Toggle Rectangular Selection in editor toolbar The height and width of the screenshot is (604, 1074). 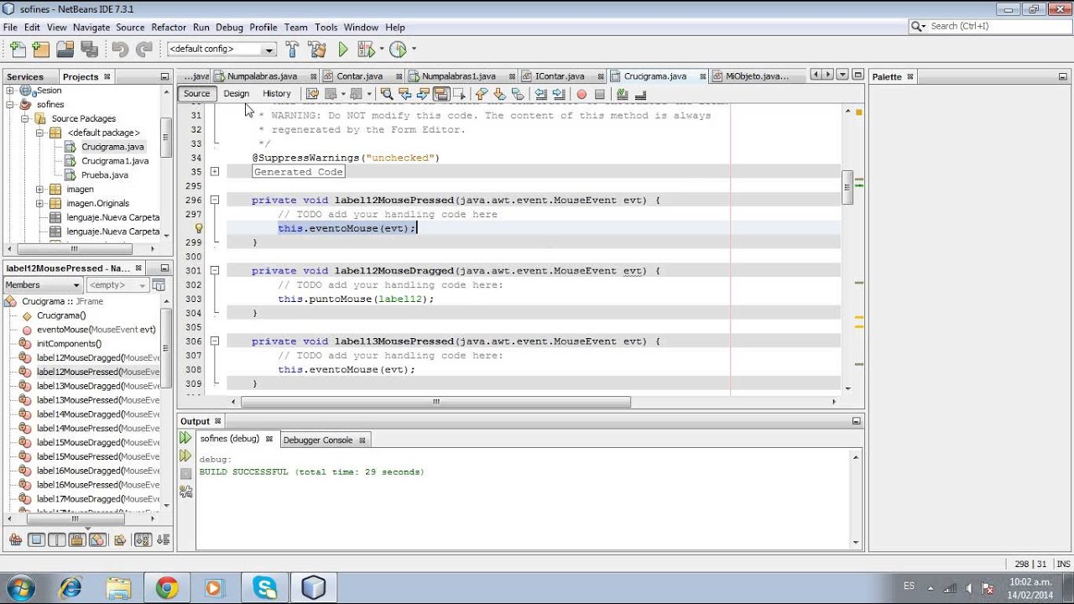[459, 94]
